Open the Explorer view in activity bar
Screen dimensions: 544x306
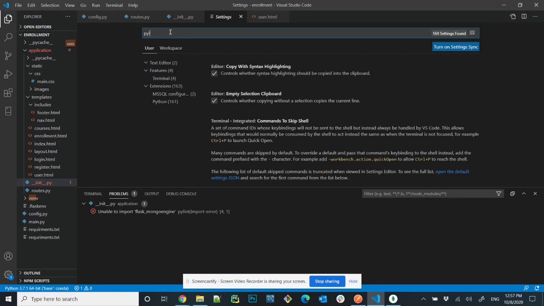(x=8, y=19)
